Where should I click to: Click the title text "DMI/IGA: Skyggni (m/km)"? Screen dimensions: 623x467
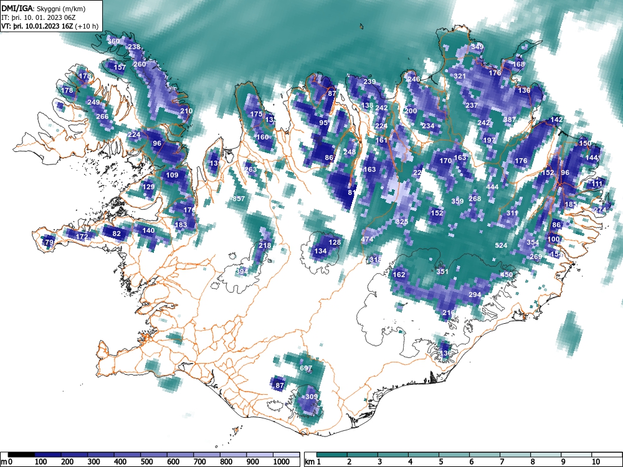(44, 8)
